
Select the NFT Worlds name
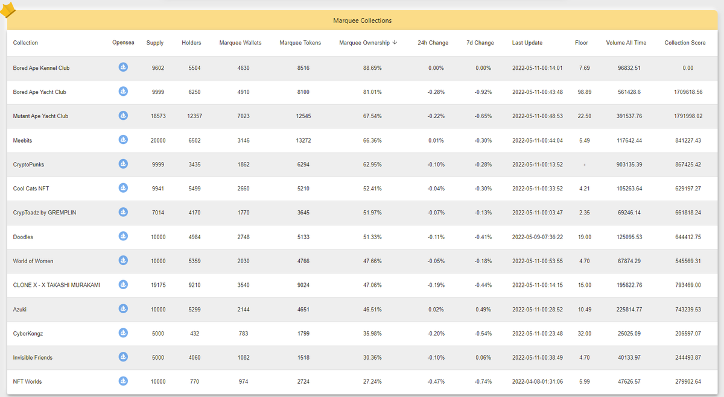coord(27,381)
